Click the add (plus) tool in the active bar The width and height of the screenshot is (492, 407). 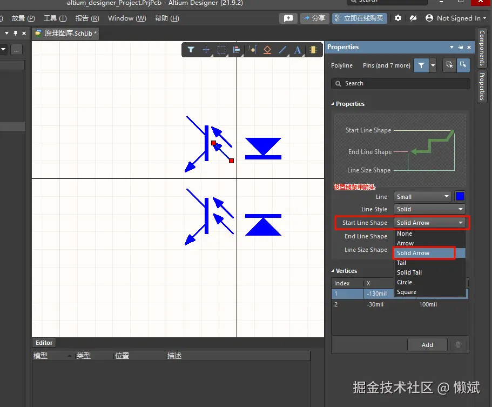206,50
